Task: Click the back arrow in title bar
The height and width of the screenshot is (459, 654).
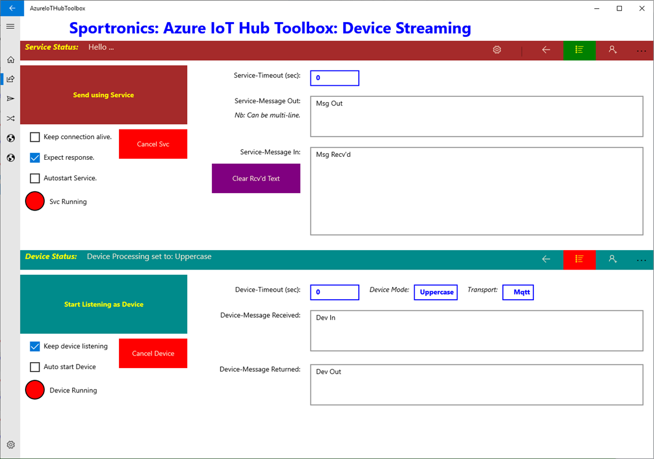Action: (12, 8)
